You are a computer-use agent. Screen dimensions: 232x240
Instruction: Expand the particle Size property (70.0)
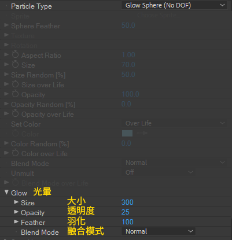(6, 64)
